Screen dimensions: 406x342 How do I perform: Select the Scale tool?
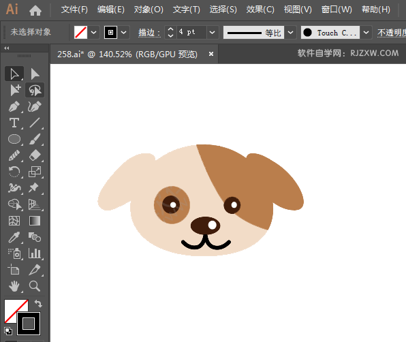point(35,172)
